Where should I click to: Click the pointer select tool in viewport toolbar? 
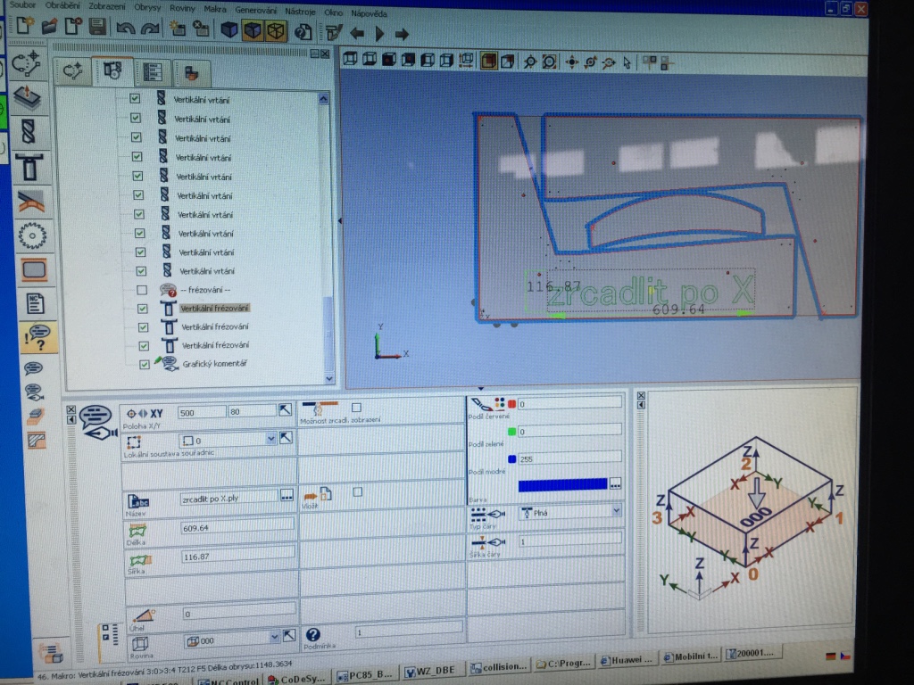pos(627,62)
